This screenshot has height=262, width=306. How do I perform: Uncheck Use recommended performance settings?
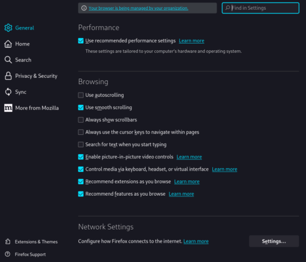coord(81,40)
